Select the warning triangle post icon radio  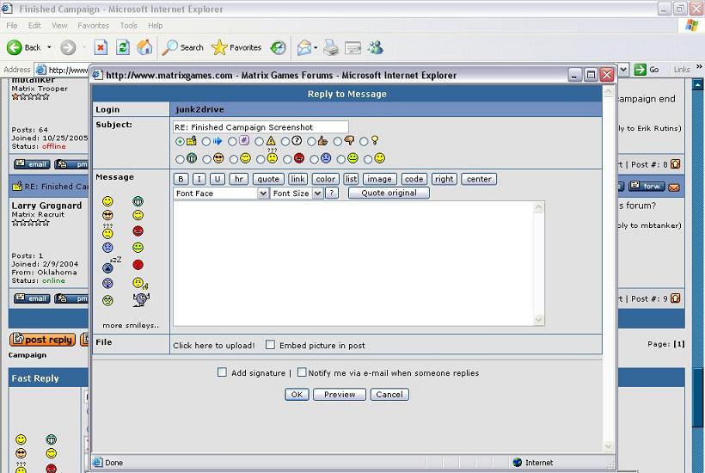259,142
